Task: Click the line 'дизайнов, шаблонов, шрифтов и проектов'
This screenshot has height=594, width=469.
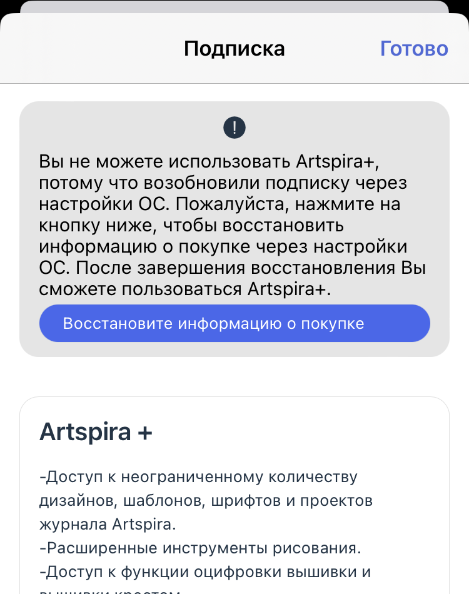Action: pos(206,501)
